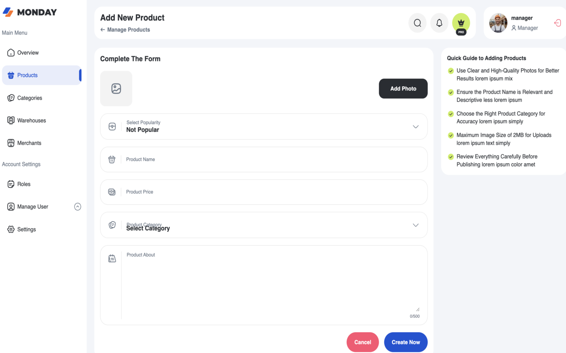Image resolution: width=566 pixels, height=353 pixels.
Task: Click the manager profile avatar
Action: pyautogui.click(x=498, y=23)
